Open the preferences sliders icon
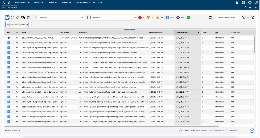The width and height of the screenshot is (260, 138). pyautogui.click(x=211, y=18)
